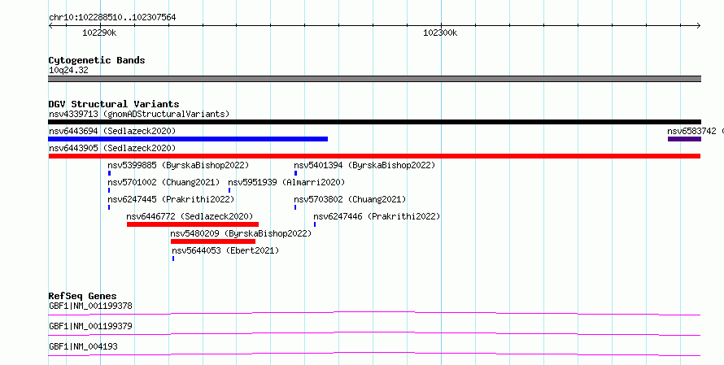Click the DGV Structural Variants track title
The image size is (724, 365).
click(114, 104)
